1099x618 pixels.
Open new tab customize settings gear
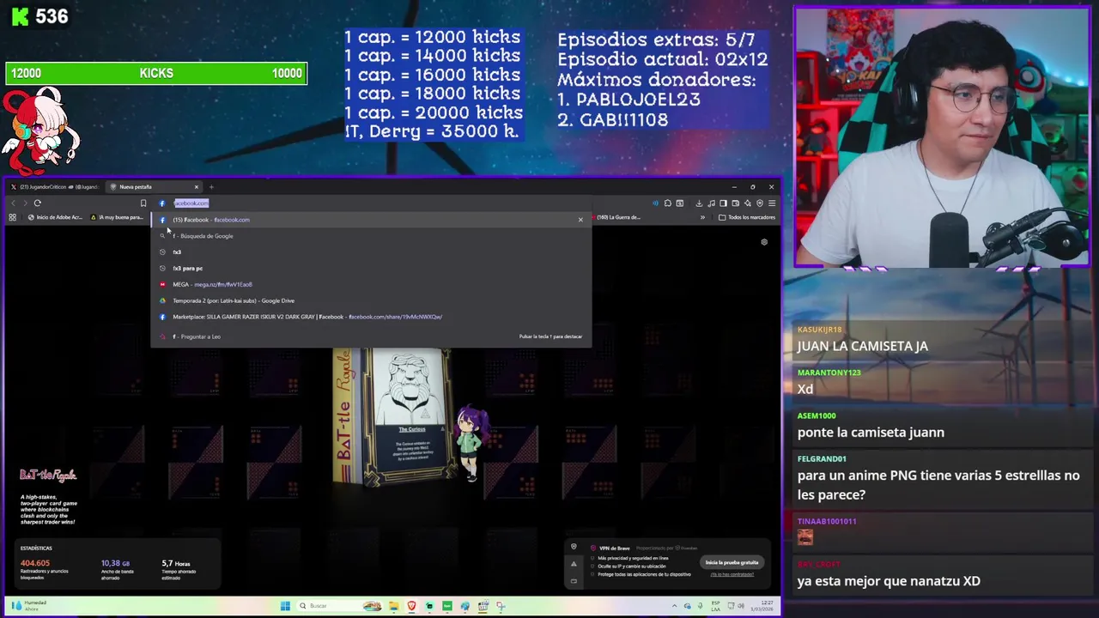[x=764, y=242]
